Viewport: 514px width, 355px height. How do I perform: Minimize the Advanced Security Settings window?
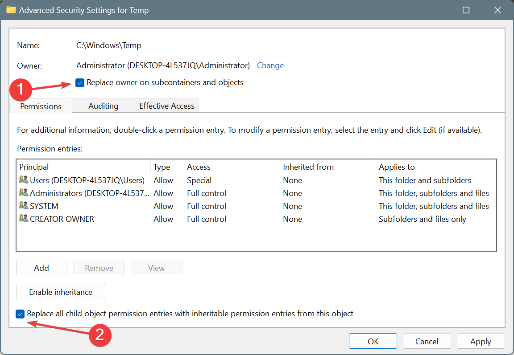tap(435, 10)
